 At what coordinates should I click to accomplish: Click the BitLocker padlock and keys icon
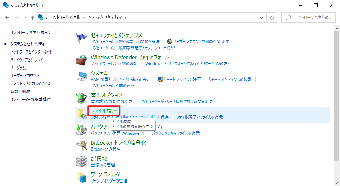(x=81, y=146)
